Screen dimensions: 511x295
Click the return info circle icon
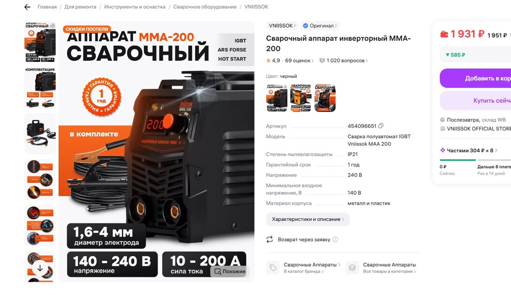335,239
